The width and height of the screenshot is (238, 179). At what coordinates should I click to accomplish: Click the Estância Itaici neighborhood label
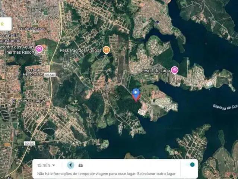coord(32,29)
